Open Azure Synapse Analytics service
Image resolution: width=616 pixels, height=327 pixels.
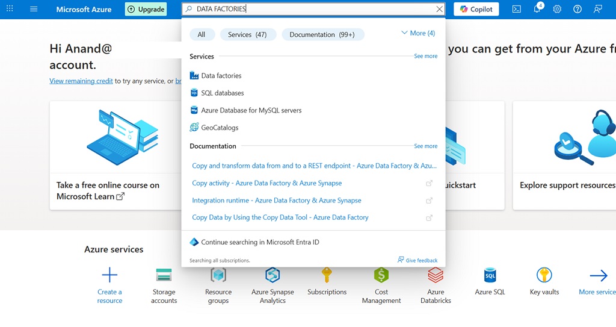(273, 285)
